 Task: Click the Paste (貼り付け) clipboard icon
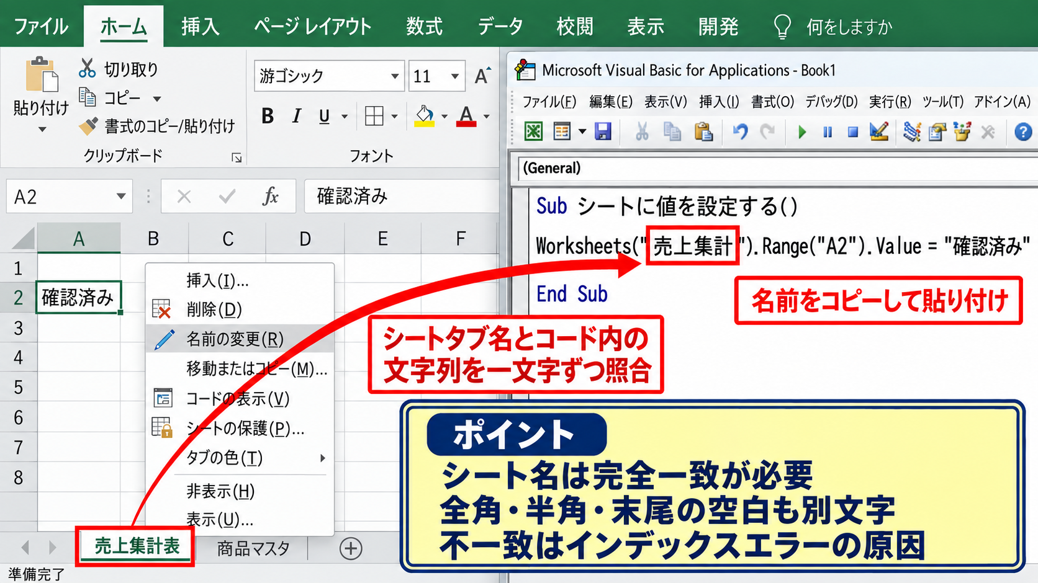pos(42,76)
